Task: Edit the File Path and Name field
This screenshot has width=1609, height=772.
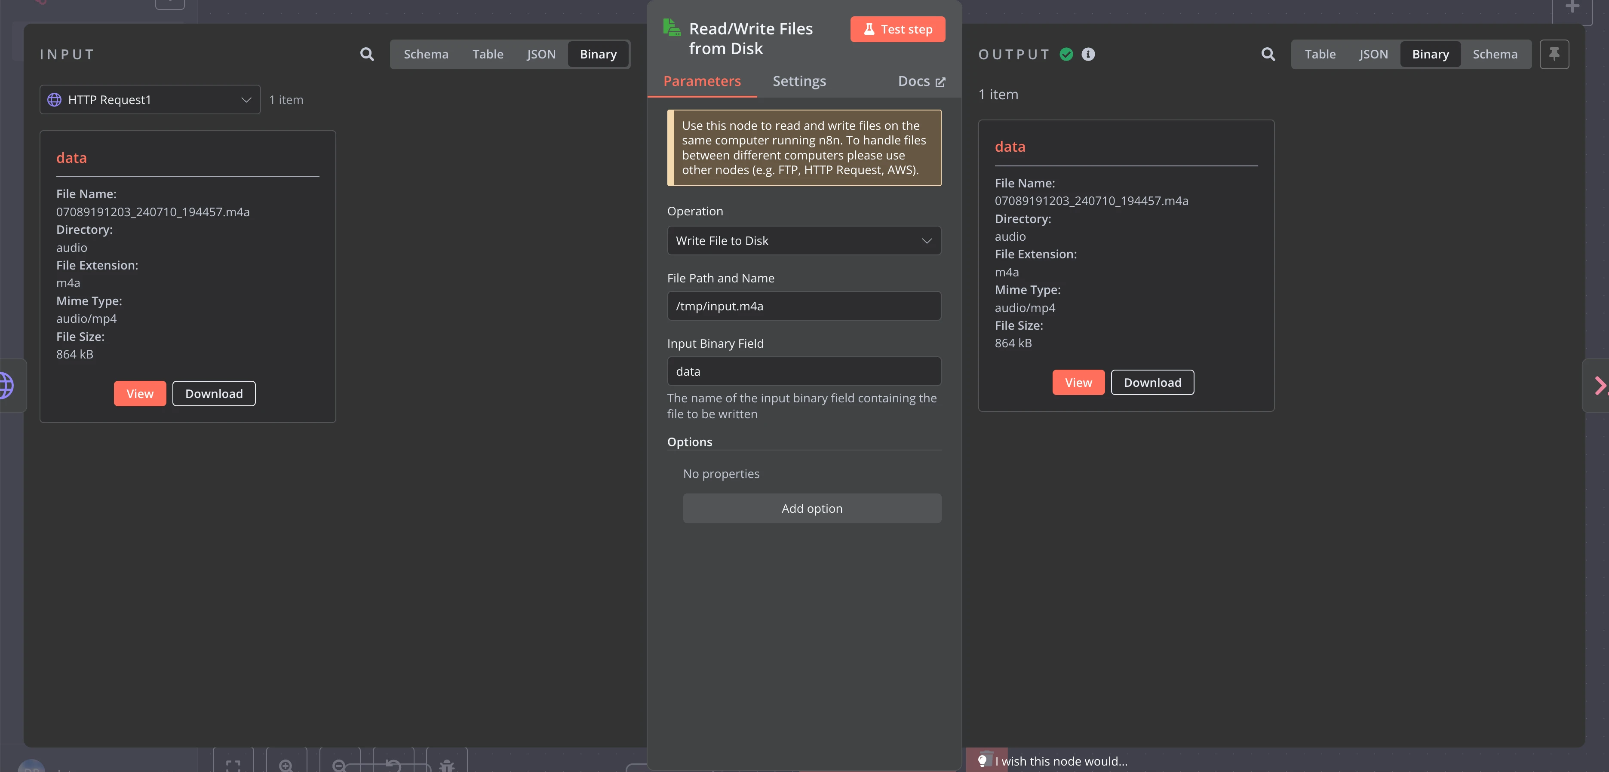Action: 803,306
